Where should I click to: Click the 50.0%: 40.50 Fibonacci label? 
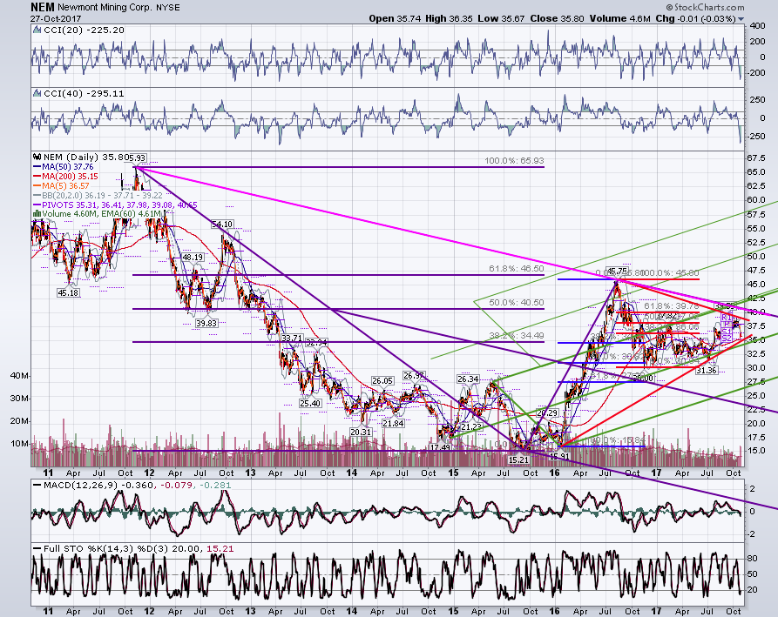516,302
